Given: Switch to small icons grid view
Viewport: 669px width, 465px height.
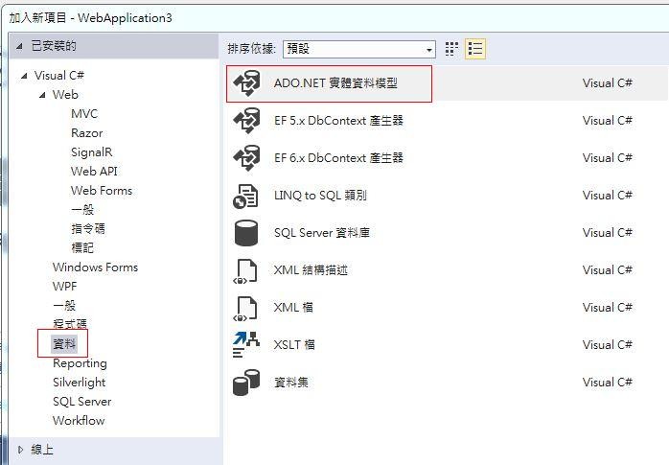Looking at the screenshot, I should (451, 49).
